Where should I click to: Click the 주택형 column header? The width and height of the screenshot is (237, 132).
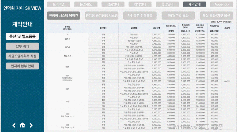tap(67, 28)
